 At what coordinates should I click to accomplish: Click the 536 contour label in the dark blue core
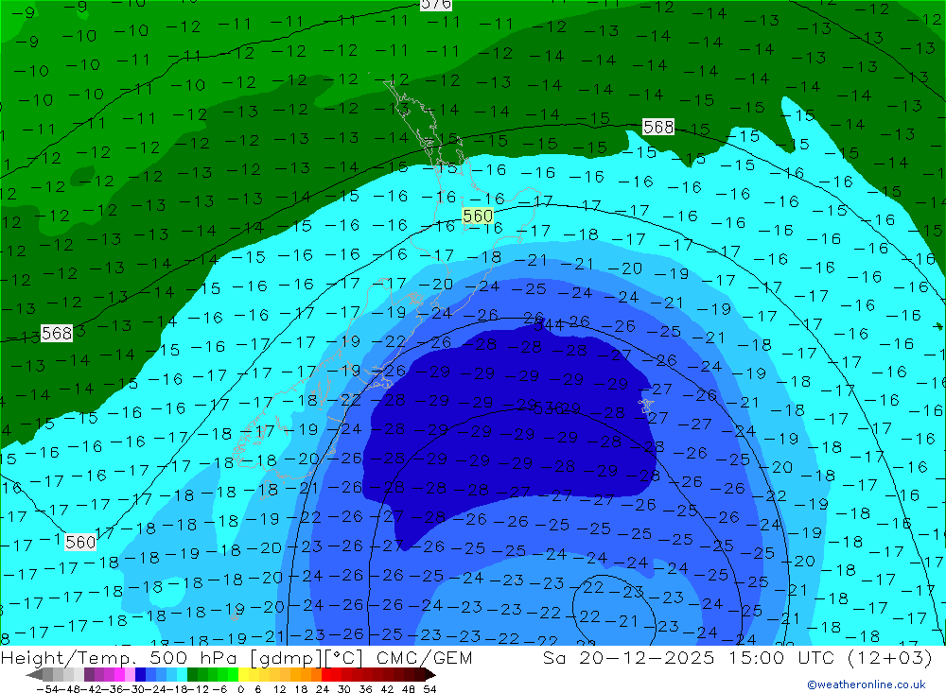[549, 408]
